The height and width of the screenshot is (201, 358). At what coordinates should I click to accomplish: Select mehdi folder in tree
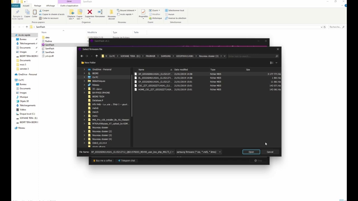(95, 108)
